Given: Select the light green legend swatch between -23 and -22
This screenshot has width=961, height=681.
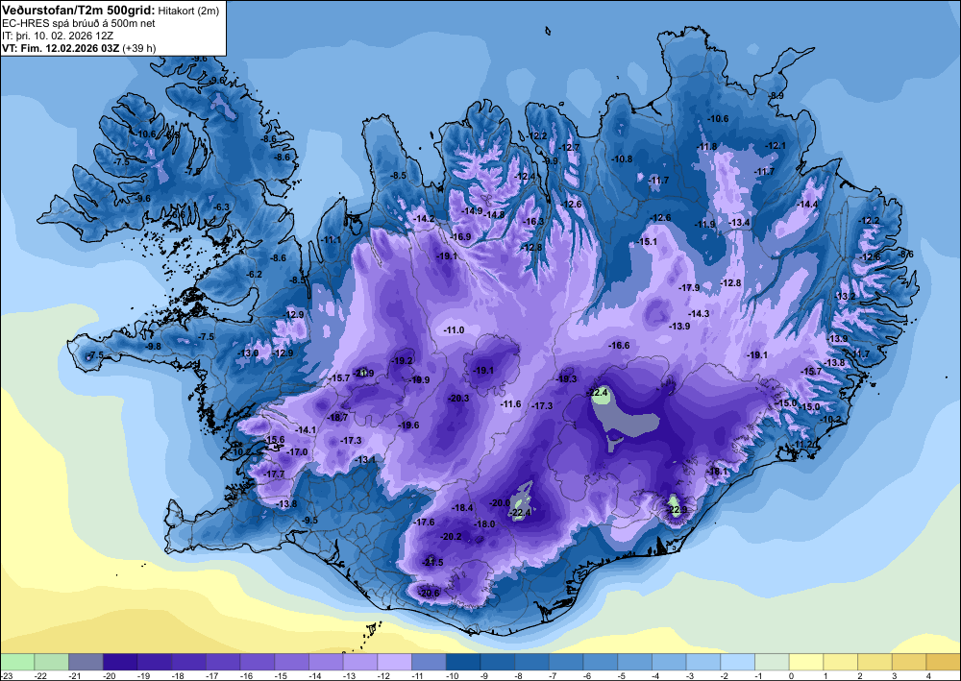Looking at the screenshot, I should [17, 662].
